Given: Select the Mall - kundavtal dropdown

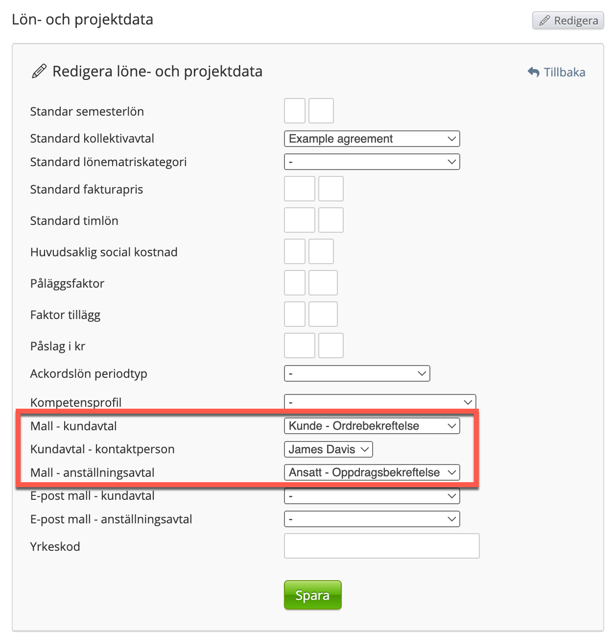Looking at the screenshot, I should click(x=372, y=426).
